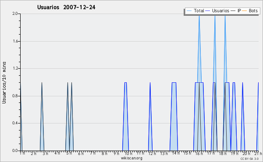Click the '3 h' x-axis label
The width and height of the screenshot is (263, 162).
coord(46,153)
